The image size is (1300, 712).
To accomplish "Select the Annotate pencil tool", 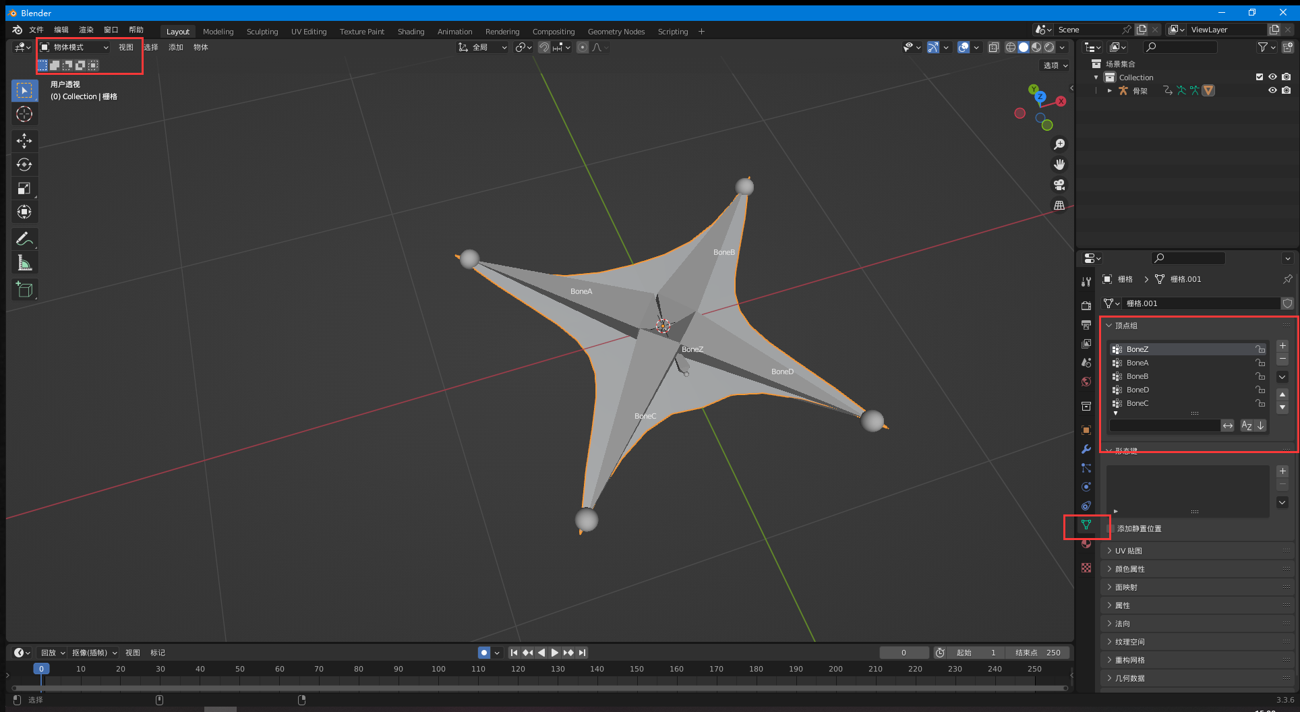I will pyautogui.click(x=24, y=239).
